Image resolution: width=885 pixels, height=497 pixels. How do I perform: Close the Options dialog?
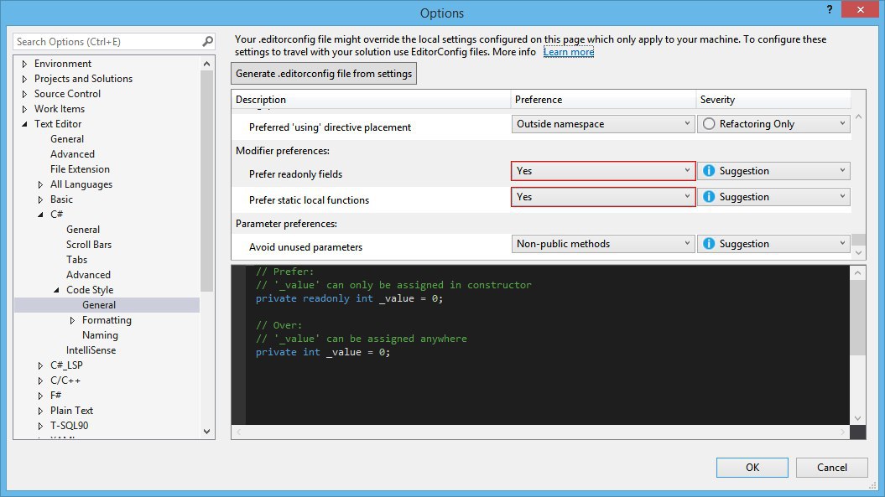(860, 9)
